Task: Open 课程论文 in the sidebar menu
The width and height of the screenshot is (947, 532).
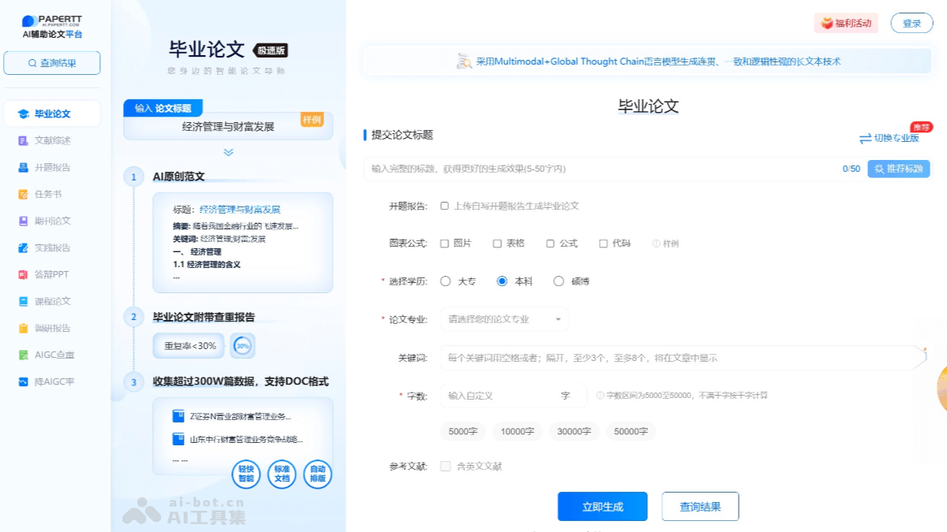Action: [52, 302]
